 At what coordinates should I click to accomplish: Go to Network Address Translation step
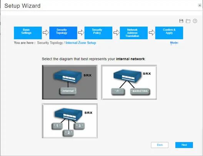134,33
